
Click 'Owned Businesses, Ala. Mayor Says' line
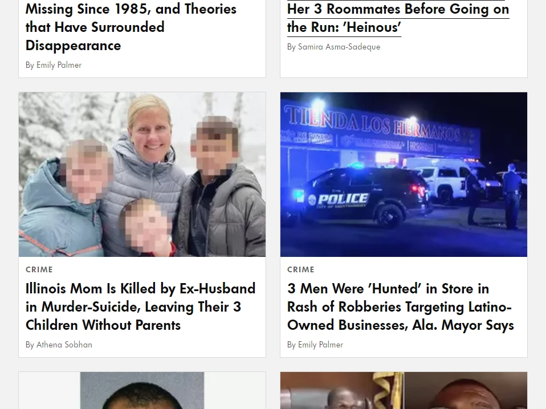(401, 325)
